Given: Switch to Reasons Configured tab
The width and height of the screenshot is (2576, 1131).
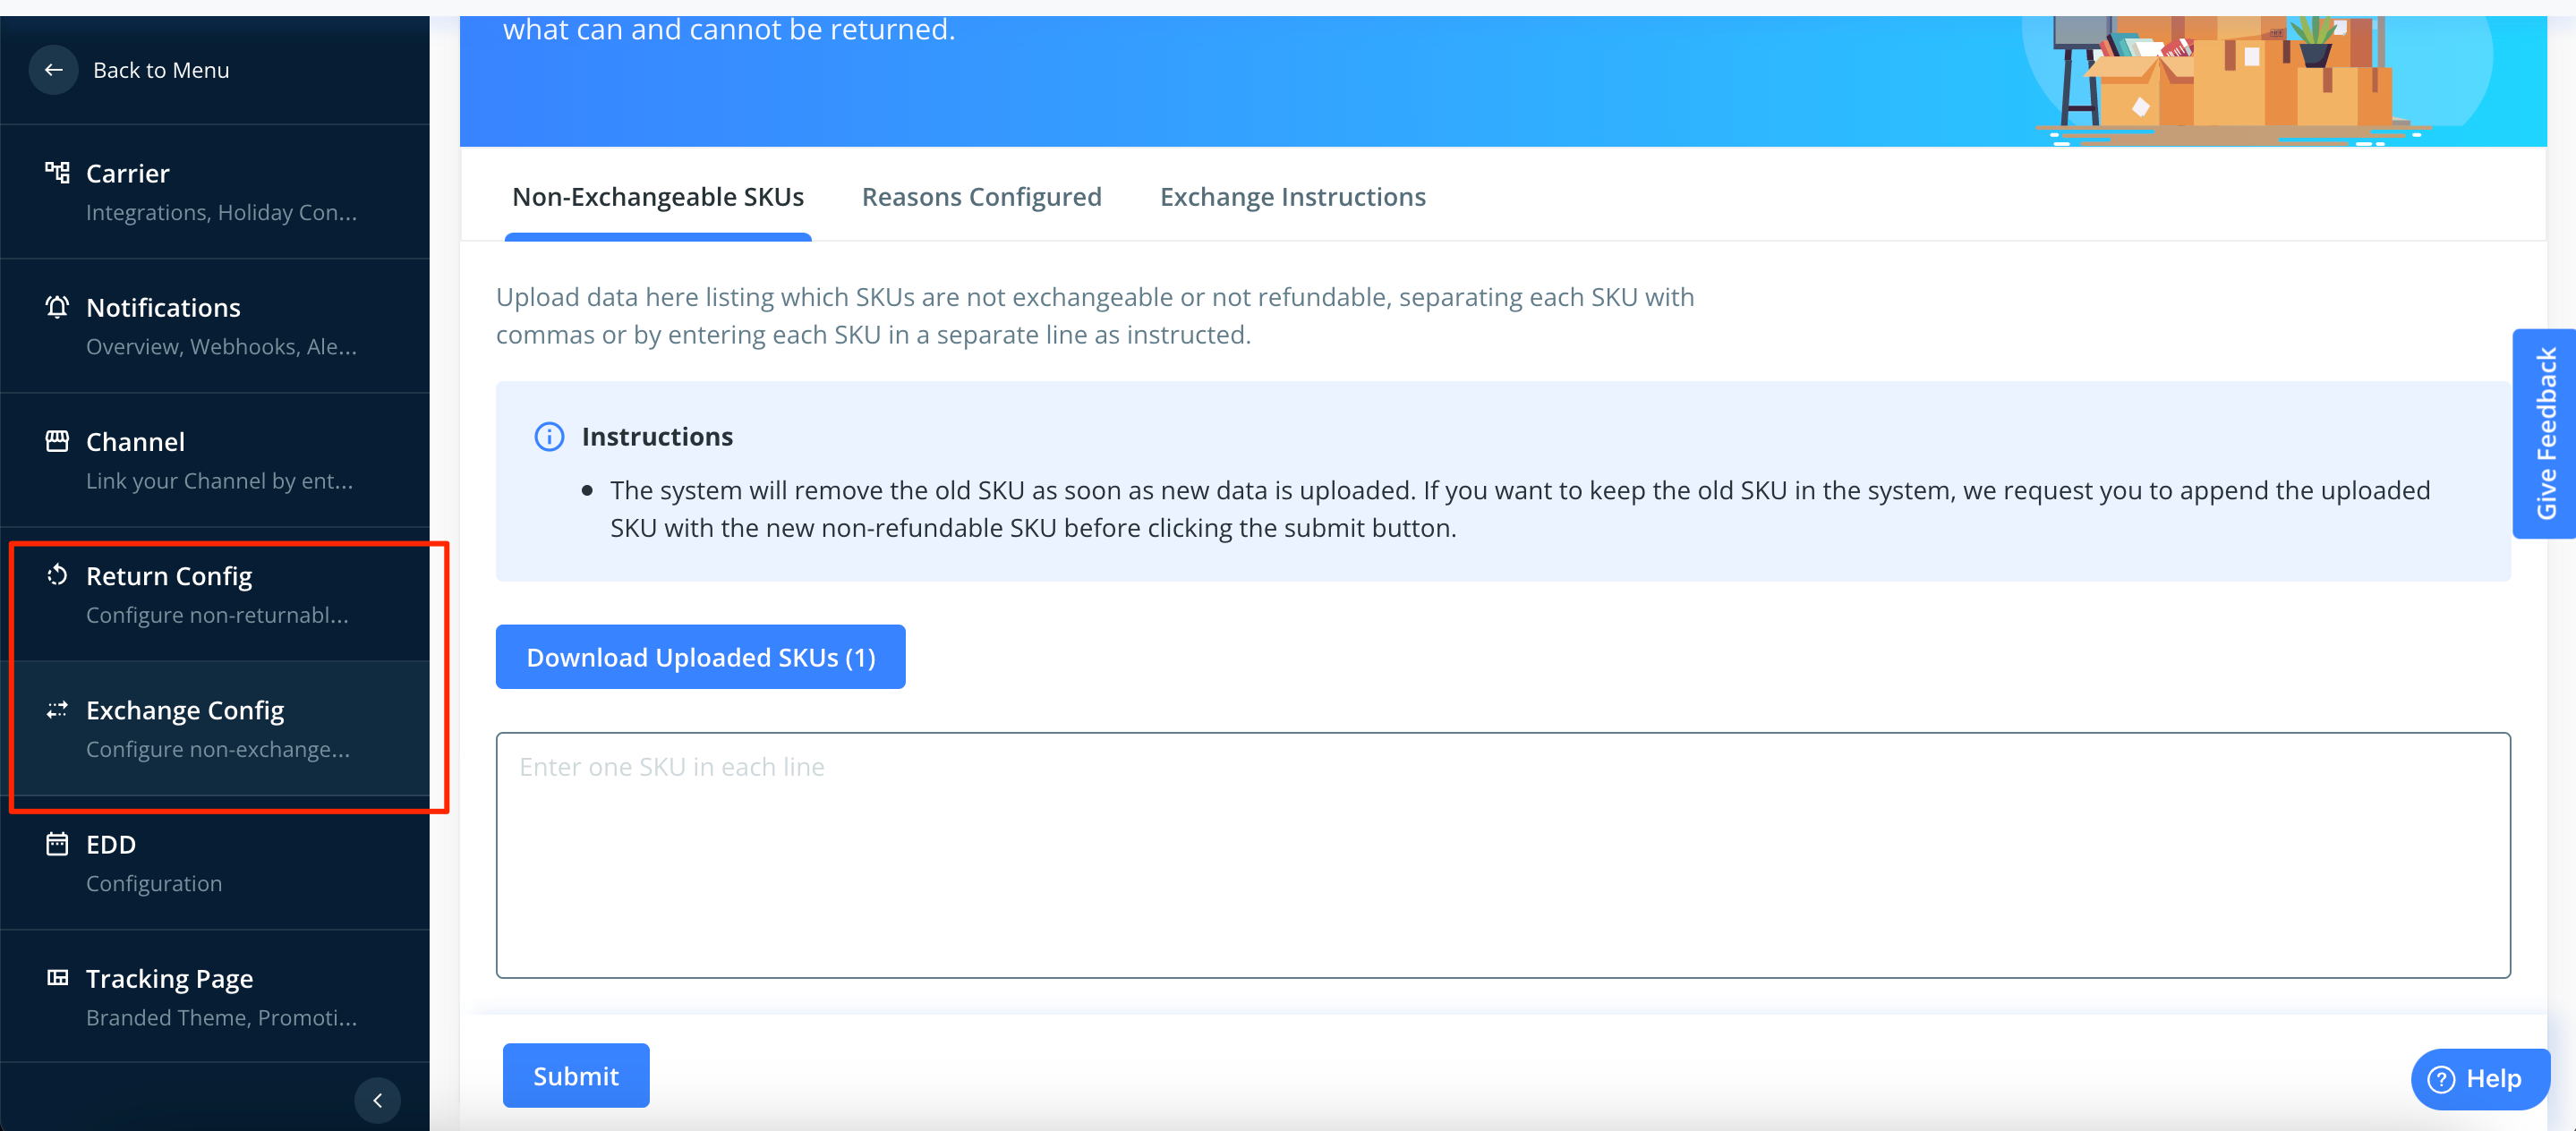Looking at the screenshot, I should click(x=981, y=197).
